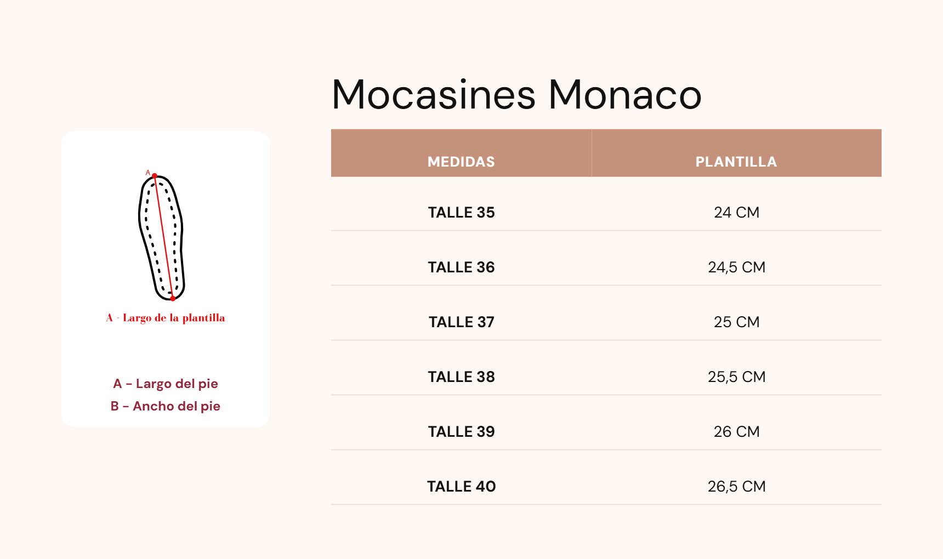Click the 'A - Largo de la plantilla' caption

coord(166,318)
